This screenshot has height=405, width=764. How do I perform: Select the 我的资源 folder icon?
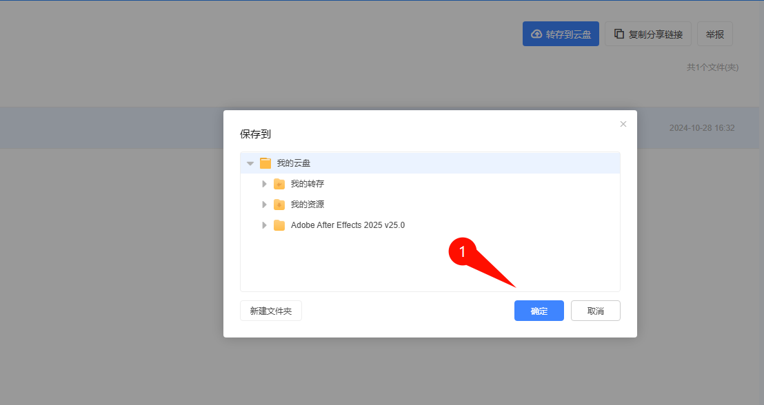[279, 205]
